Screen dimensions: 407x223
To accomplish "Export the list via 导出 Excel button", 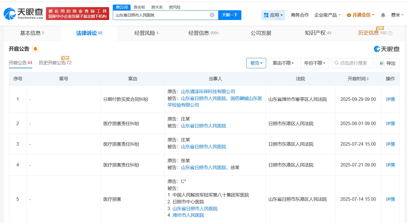I will point(388,63).
